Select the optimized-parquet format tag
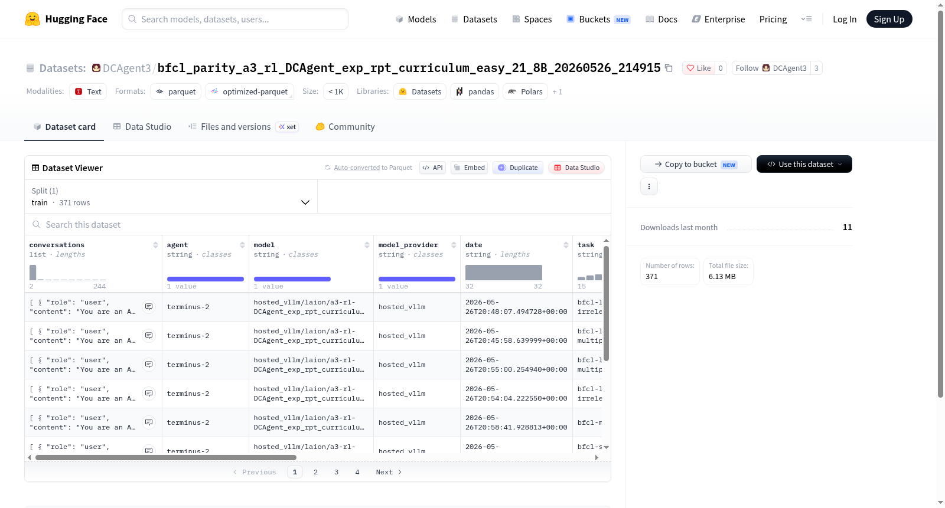The width and height of the screenshot is (945, 508). click(x=249, y=91)
